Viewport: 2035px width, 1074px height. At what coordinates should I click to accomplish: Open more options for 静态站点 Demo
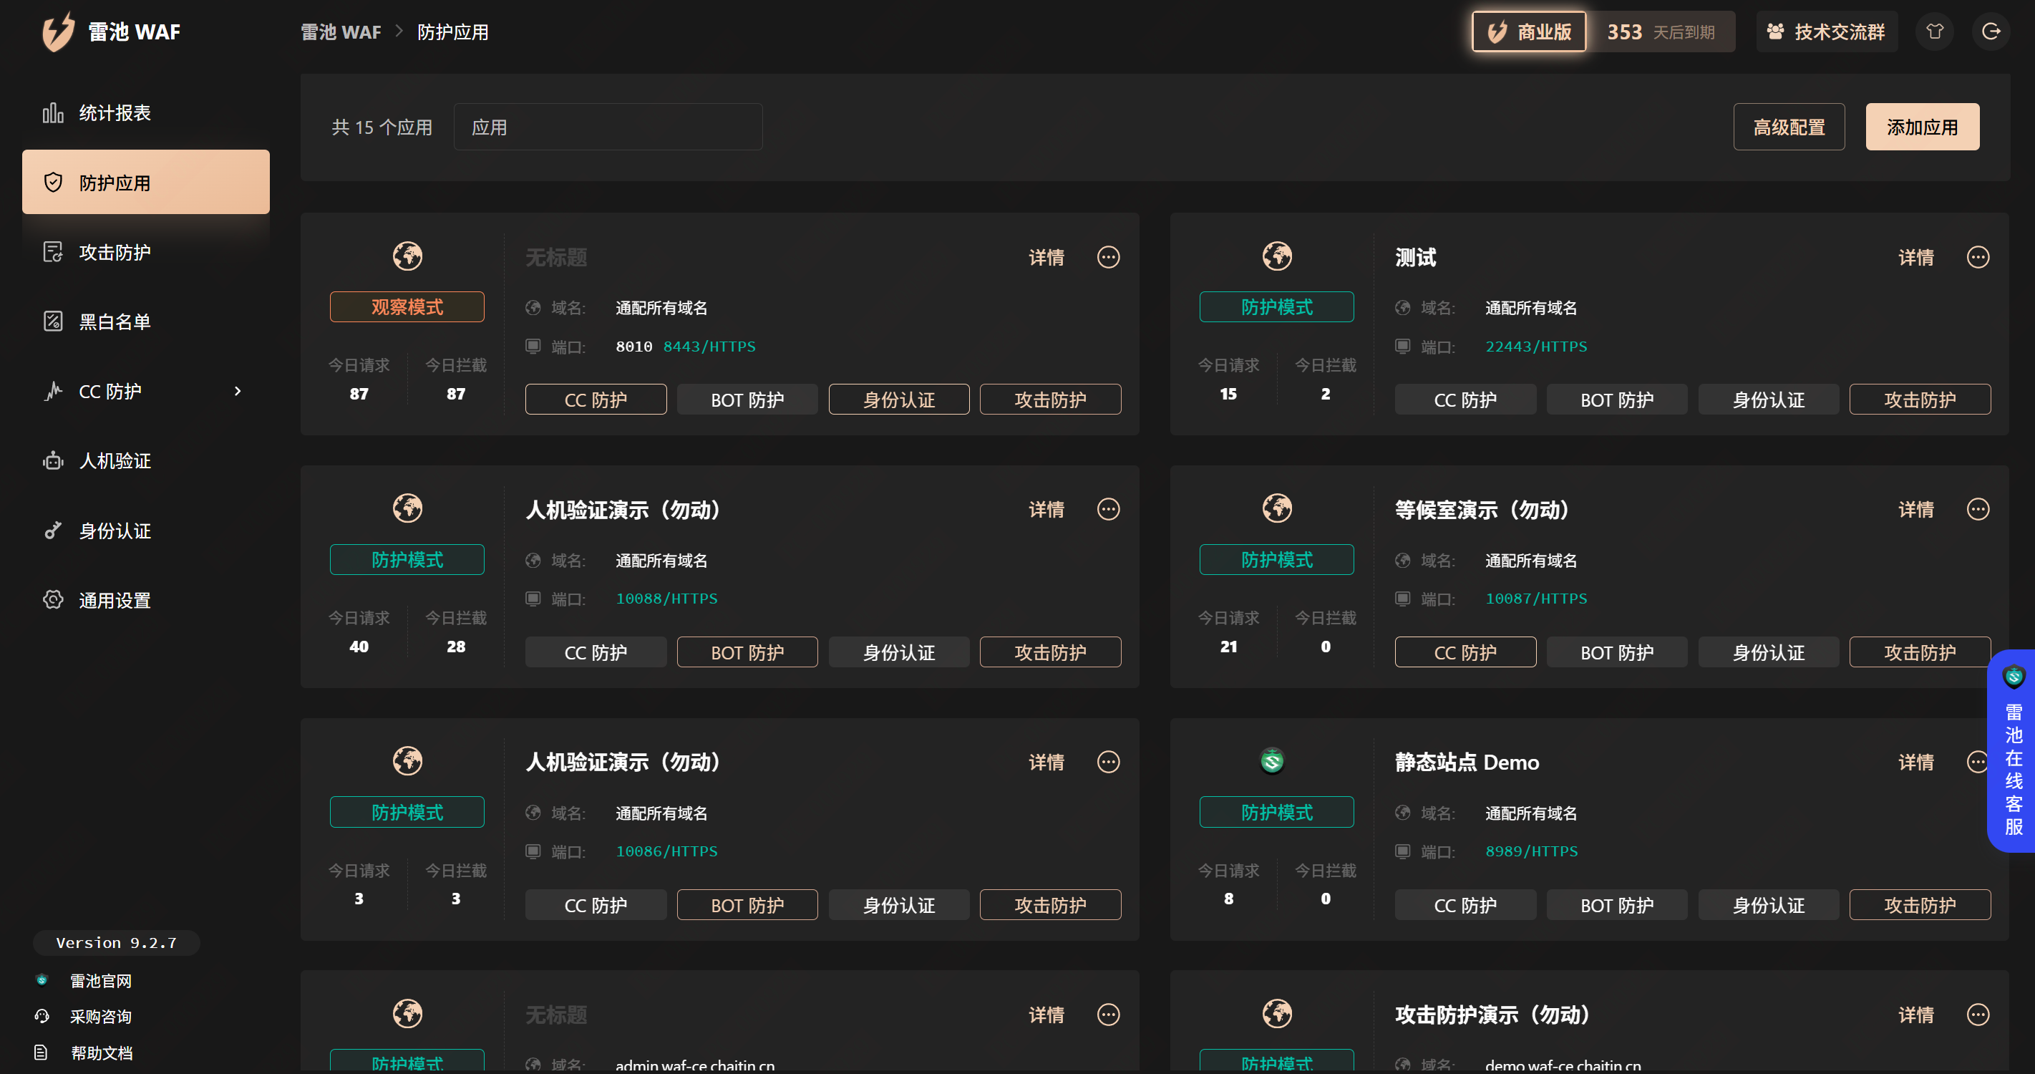[x=1976, y=761]
